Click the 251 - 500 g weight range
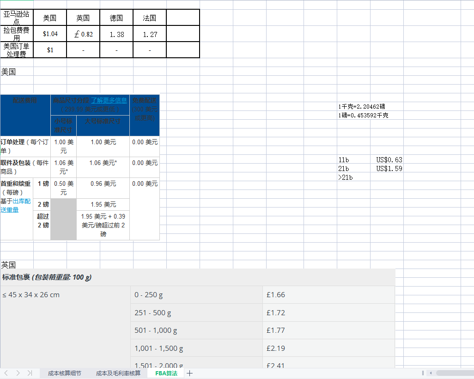Screen dimensions: 474x379 point(152,312)
